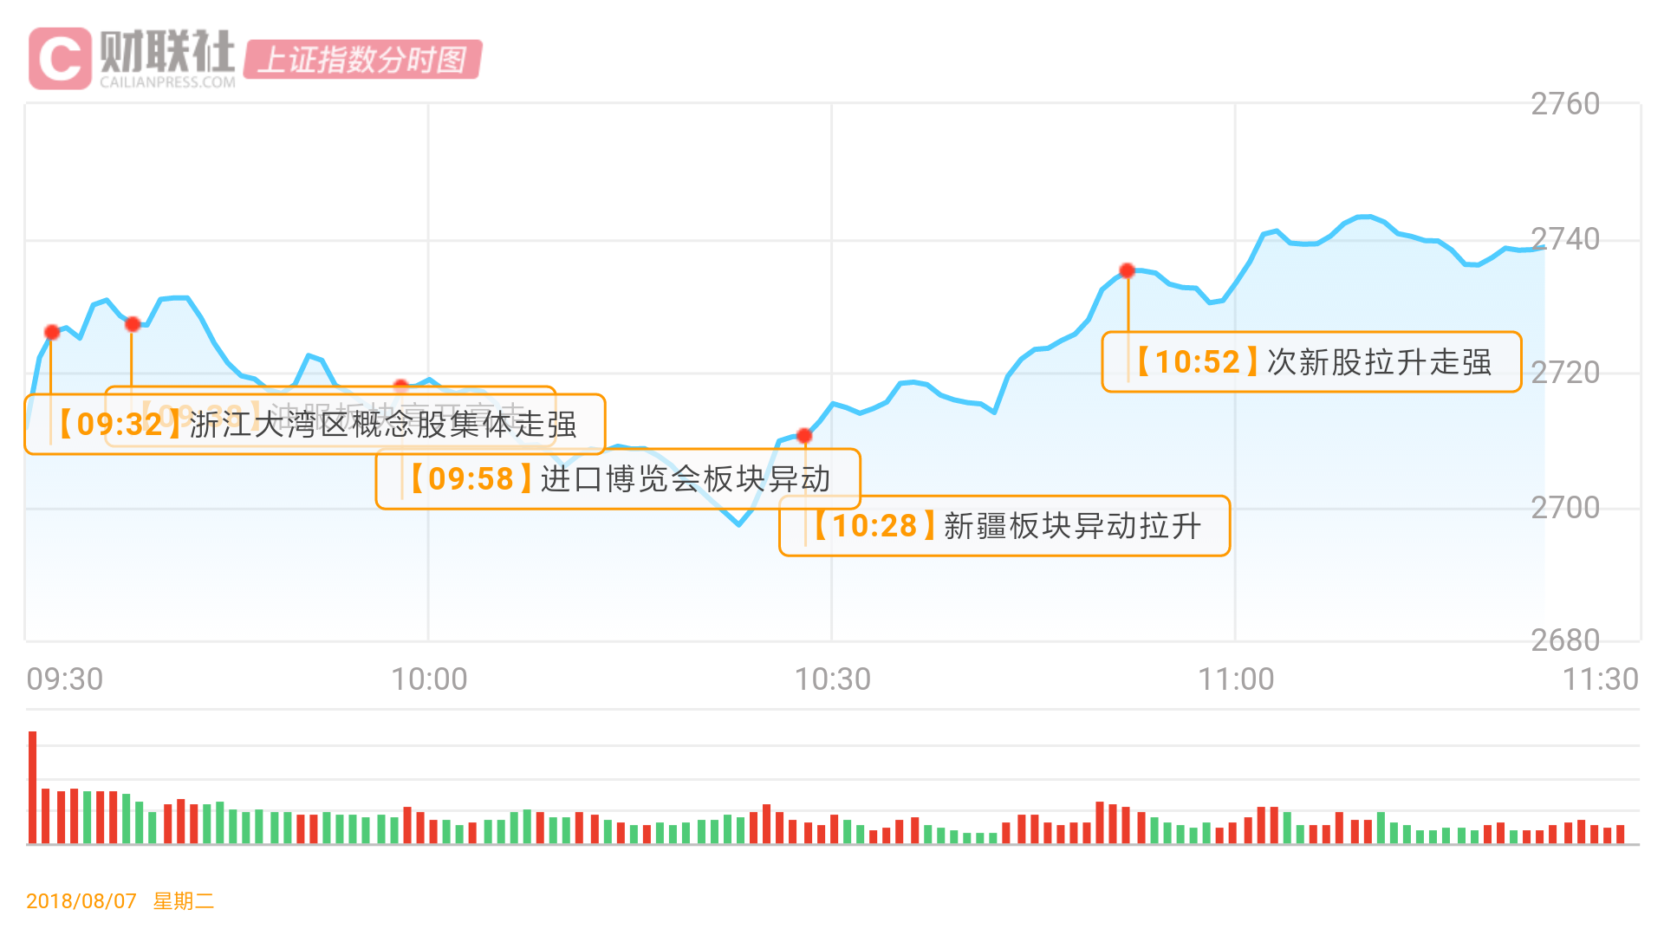Click the red marker dot for 10:52

[1127, 270]
